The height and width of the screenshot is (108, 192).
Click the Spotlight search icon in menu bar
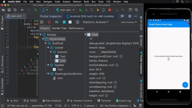(x=182, y=2)
